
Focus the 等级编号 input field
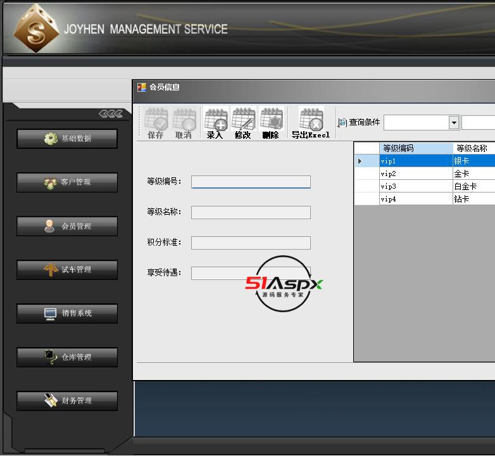click(x=251, y=182)
